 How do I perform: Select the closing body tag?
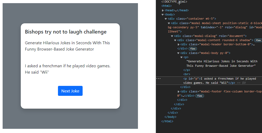(x=170, y=117)
